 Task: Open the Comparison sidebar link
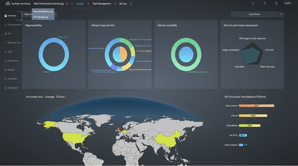click(13, 88)
